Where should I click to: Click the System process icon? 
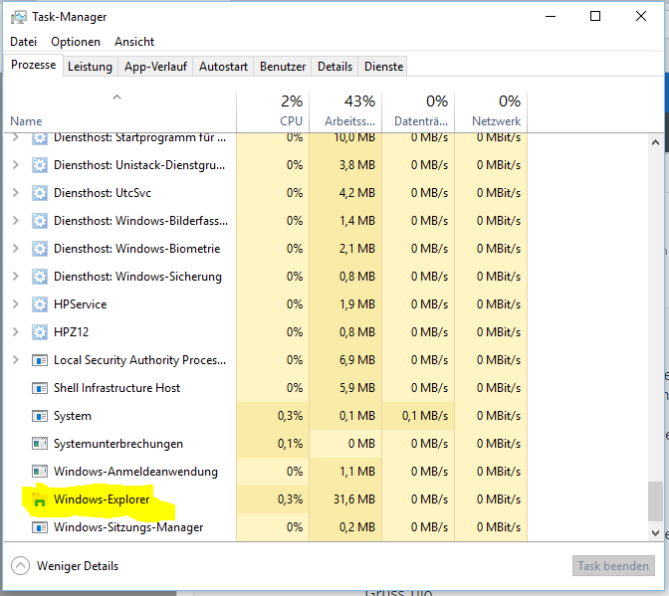[40, 416]
